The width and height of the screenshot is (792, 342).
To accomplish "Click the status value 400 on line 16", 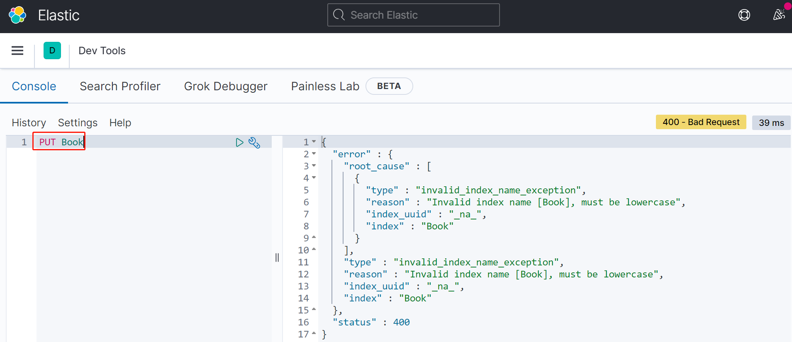I will pyautogui.click(x=402, y=322).
